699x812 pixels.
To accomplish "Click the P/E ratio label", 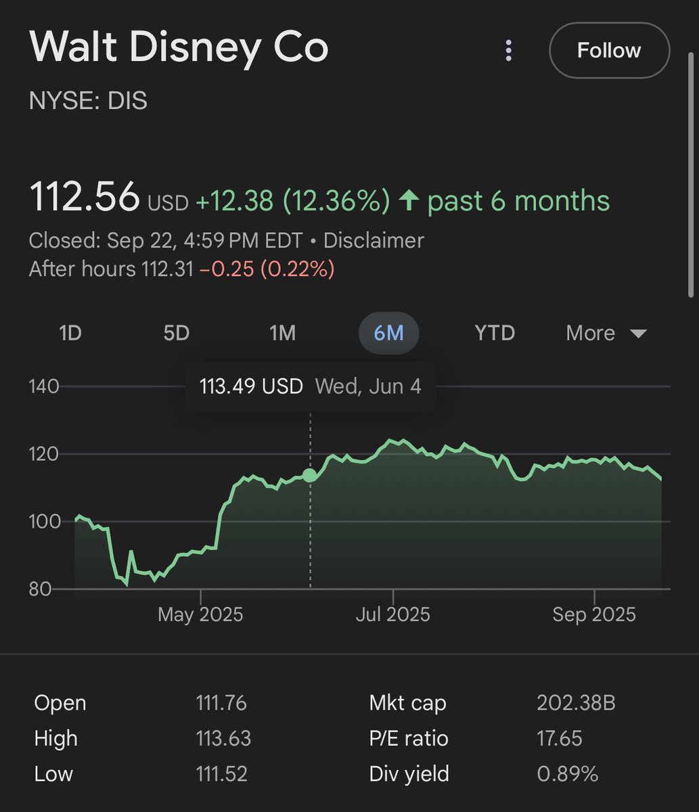I will [409, 738].
